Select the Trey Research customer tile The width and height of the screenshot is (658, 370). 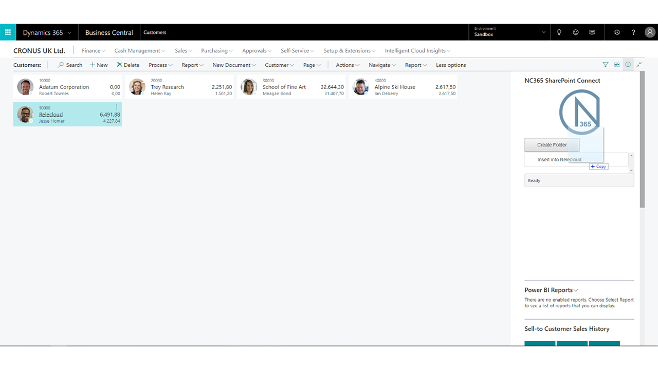(x=179, y=87)
